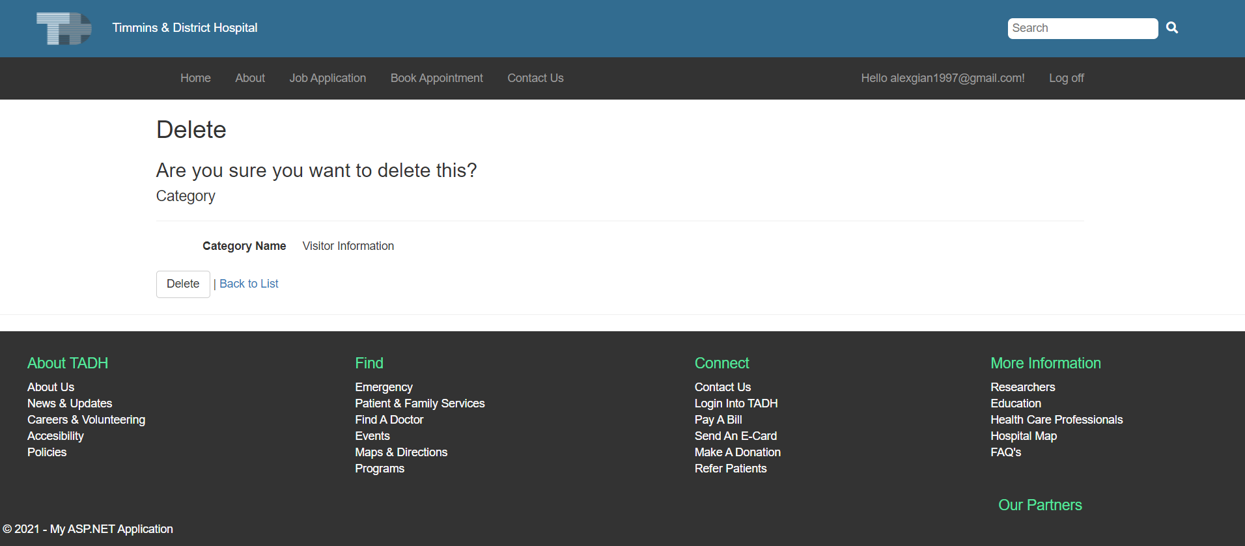Screen dimensions: 1245x546
Task: Open Careers & Volunteering footer link
Action: 86,420
